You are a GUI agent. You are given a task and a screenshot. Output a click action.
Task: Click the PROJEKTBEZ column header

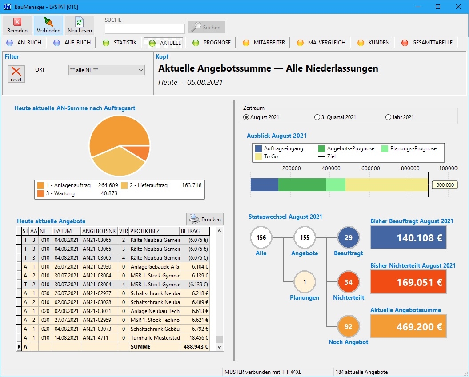coord(155,231)
